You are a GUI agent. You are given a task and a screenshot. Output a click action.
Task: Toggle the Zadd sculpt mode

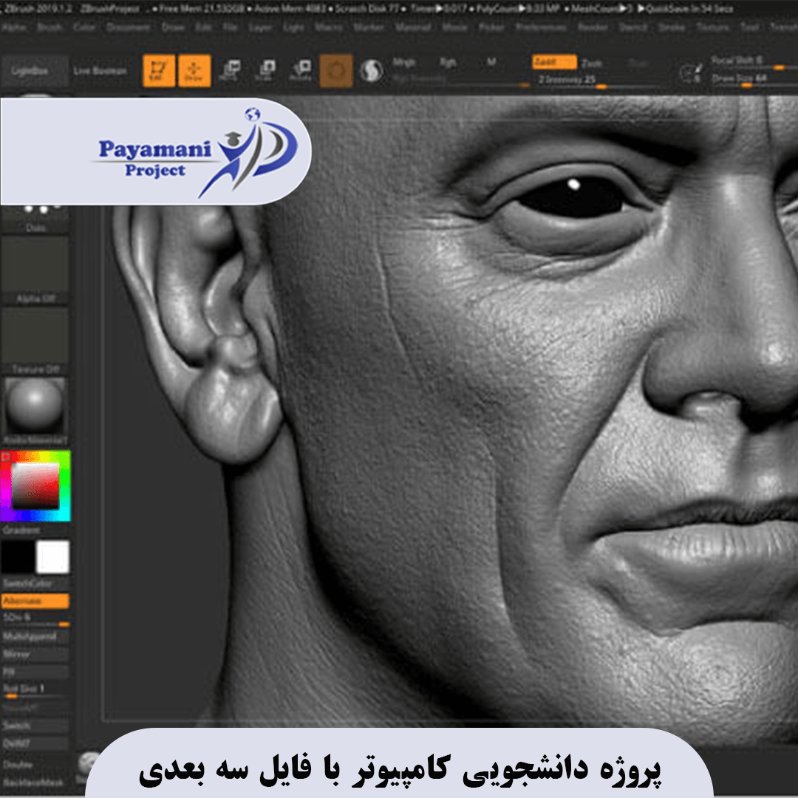click(554, 63)
